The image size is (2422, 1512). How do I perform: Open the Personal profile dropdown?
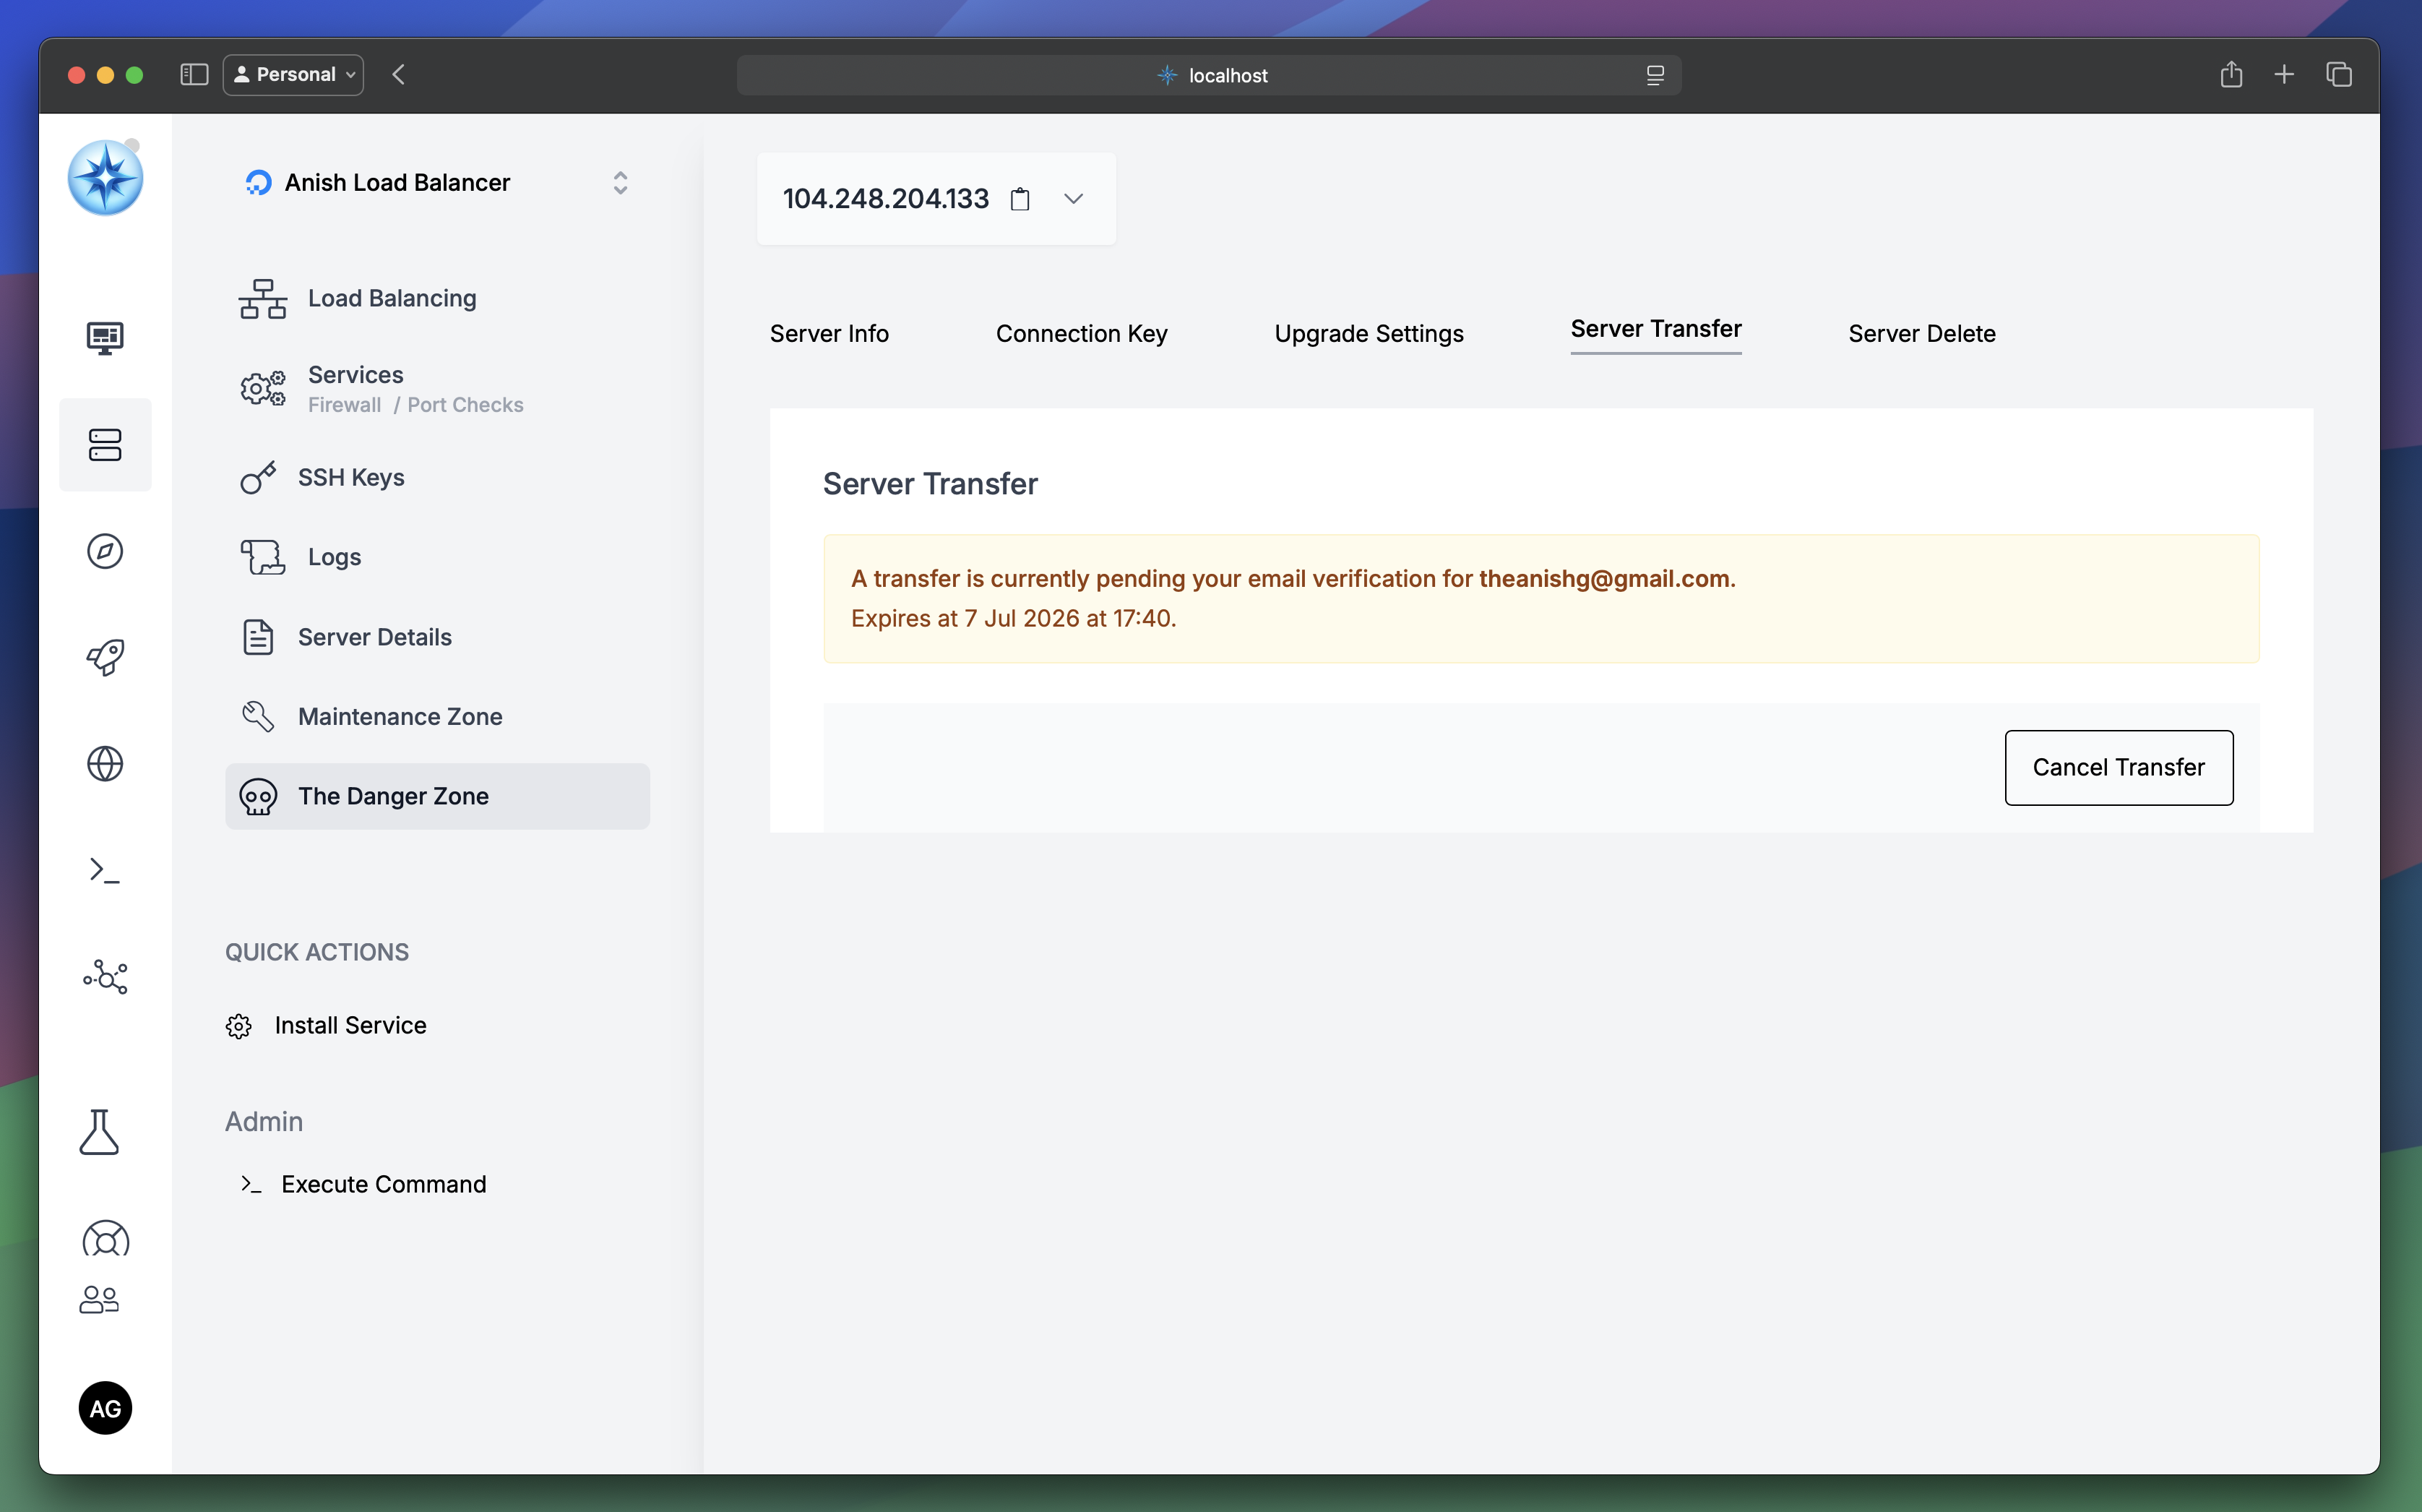[x=294, y=75]
